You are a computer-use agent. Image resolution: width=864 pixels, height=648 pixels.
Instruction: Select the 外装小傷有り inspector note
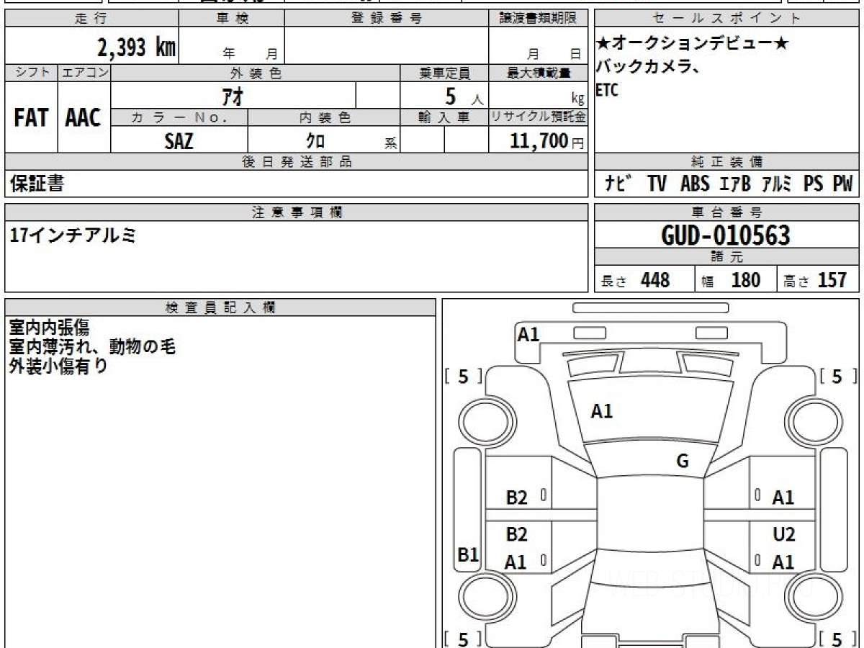coord(58,366)
